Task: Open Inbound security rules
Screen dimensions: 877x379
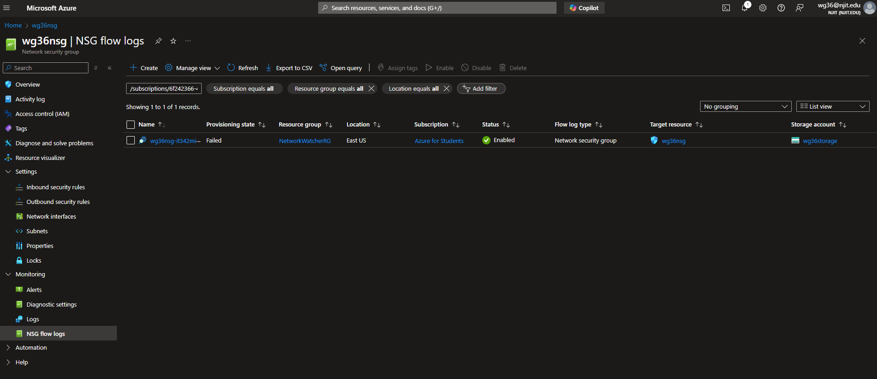Action: tap(55, 187)
